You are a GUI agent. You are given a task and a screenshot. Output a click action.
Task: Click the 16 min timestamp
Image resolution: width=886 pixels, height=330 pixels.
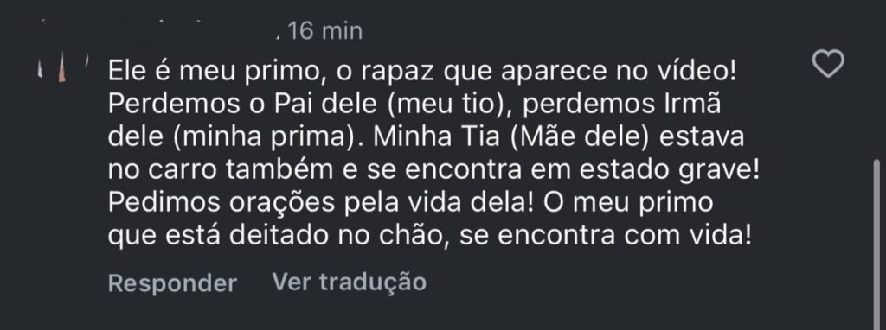325,31
